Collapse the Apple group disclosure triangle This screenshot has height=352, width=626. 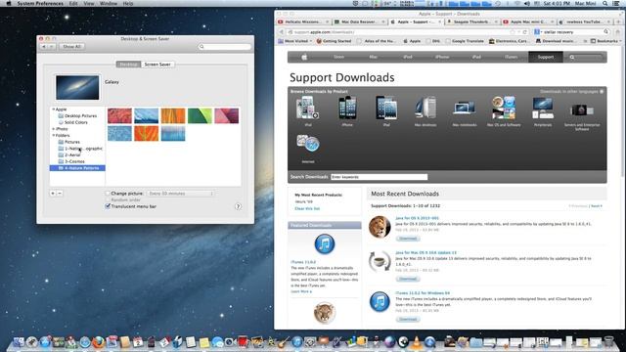coord(54,109)
